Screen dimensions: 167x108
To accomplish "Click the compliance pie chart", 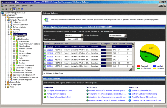I will coord(150,53).
